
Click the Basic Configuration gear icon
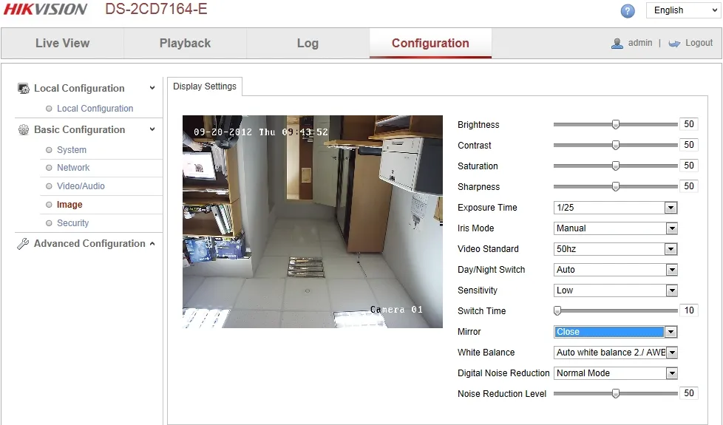click(24, 129)
